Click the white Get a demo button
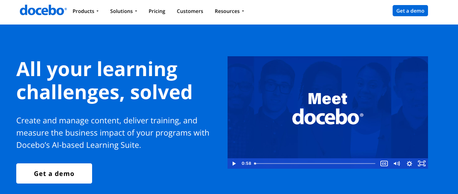 tap(54, 173)
